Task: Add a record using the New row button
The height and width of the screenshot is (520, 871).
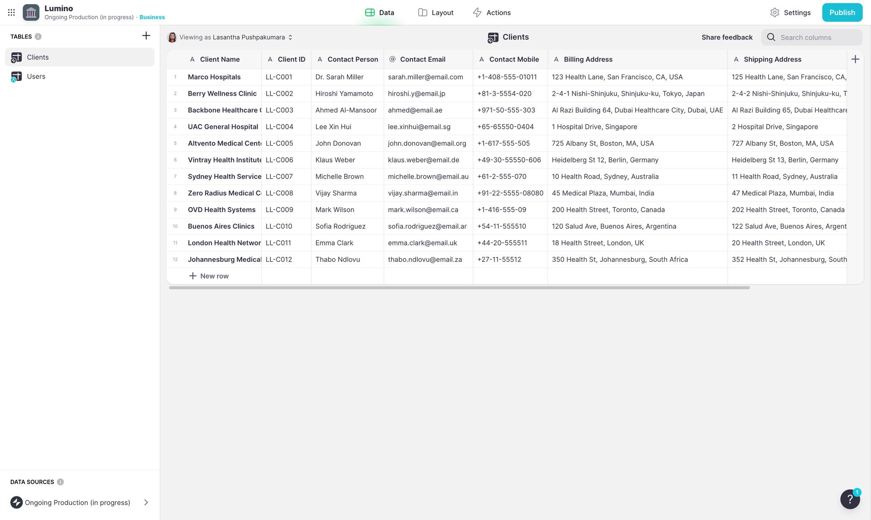Action: [x=209, y=276]
